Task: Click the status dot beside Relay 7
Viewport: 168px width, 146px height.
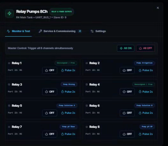Action: click(9, 127)
